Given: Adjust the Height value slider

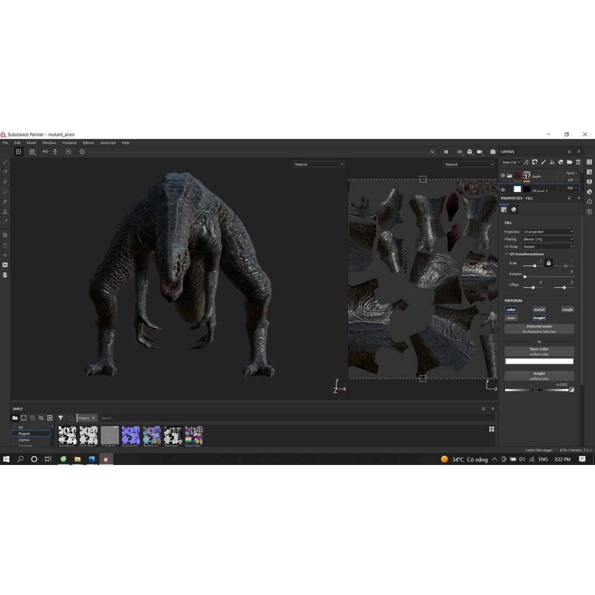Looking at the screenshot, I should click(537, 390).
